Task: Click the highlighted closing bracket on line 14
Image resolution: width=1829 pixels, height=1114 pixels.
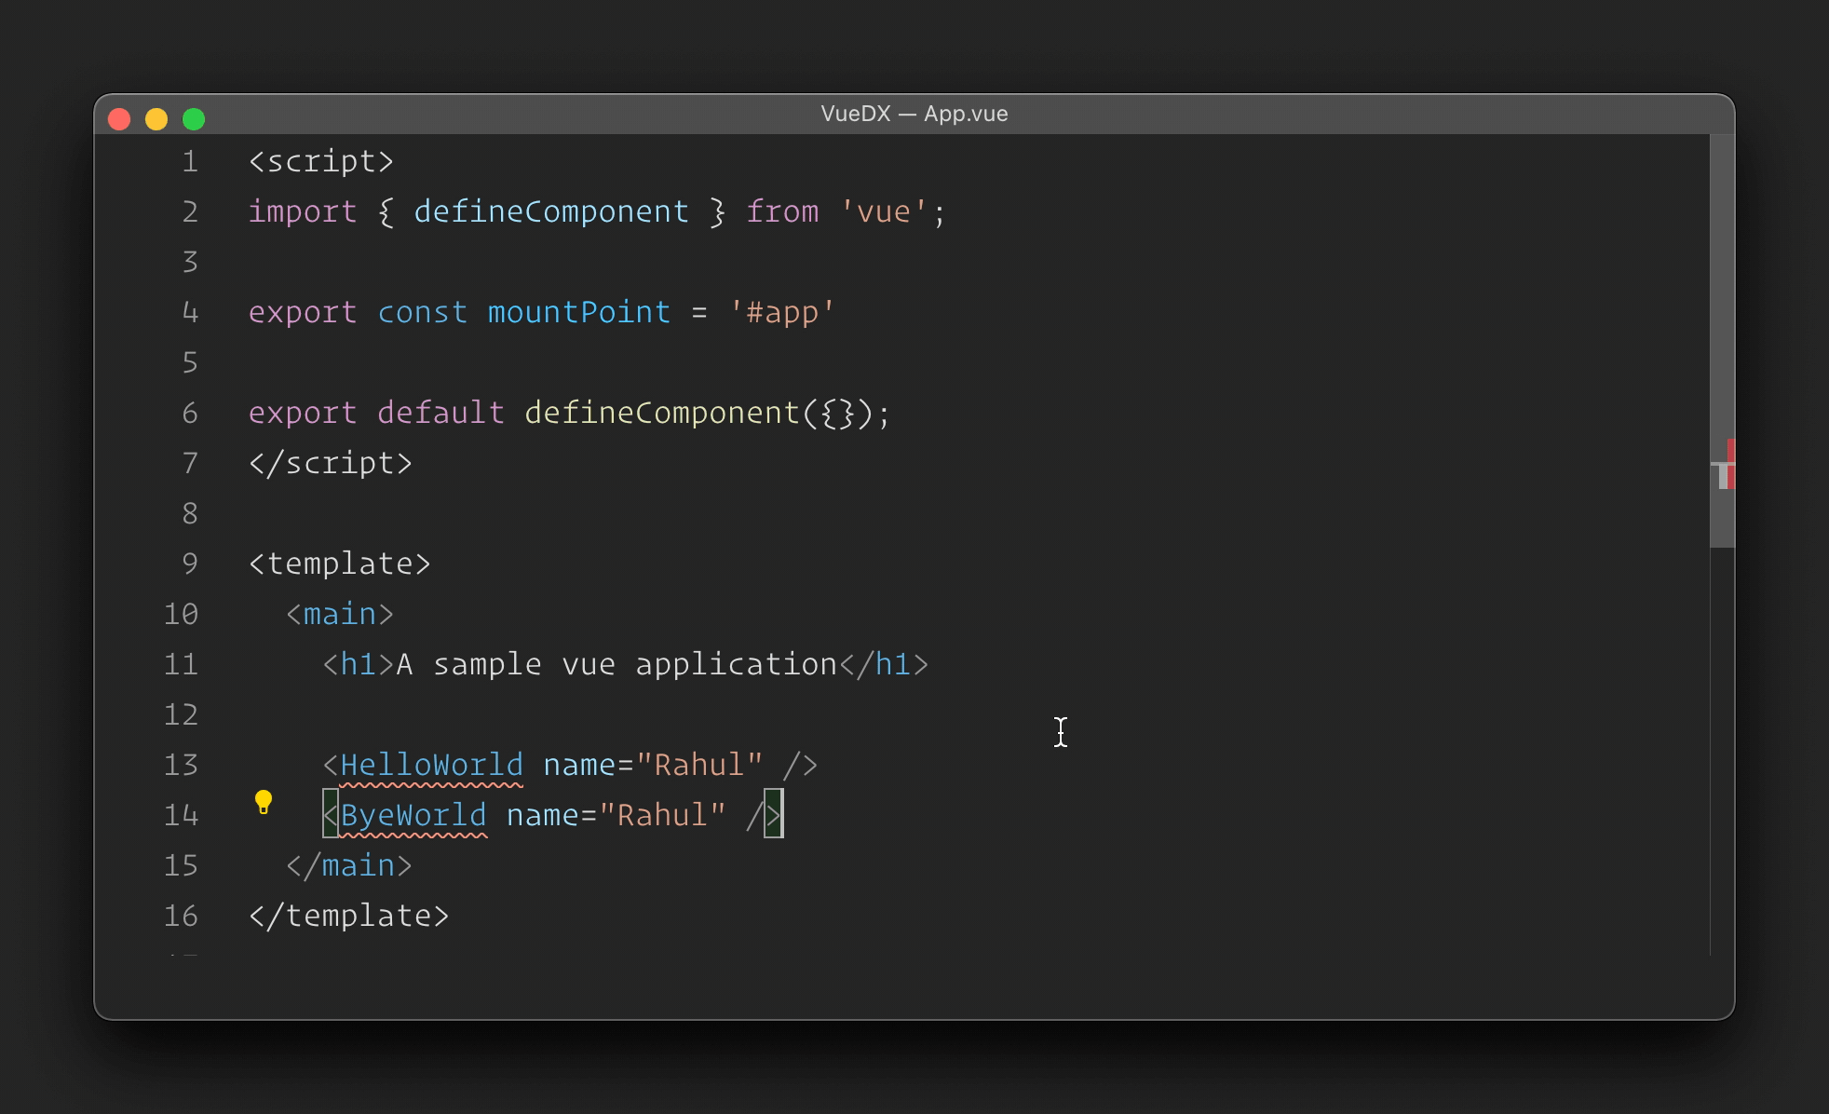Action: tap(773, 814)
